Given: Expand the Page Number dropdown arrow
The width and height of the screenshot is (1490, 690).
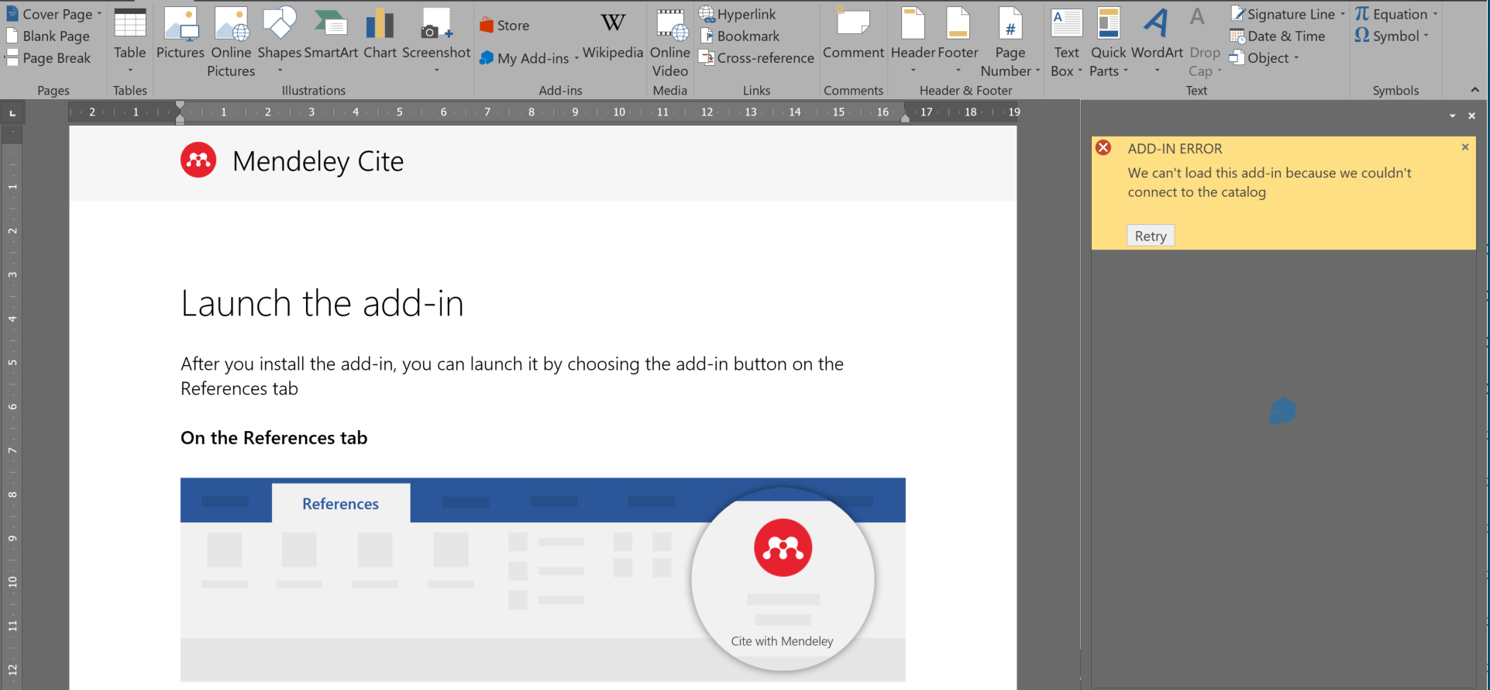Looking at the screenshot, I should click(x=1037, y=71).
